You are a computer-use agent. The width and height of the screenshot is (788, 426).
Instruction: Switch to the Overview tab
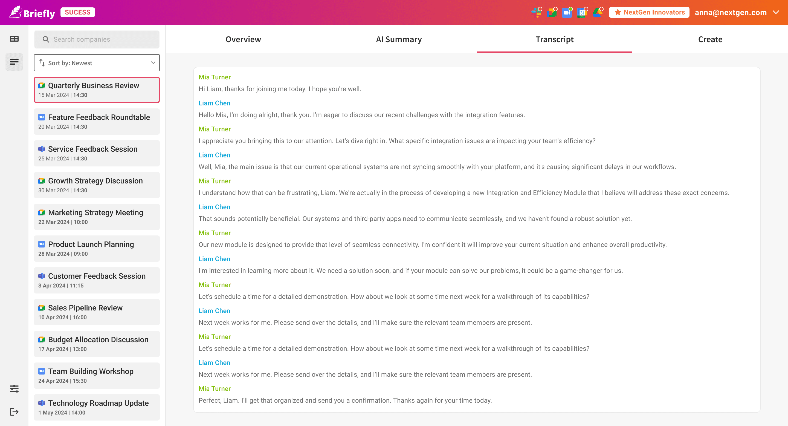[243, 39]
